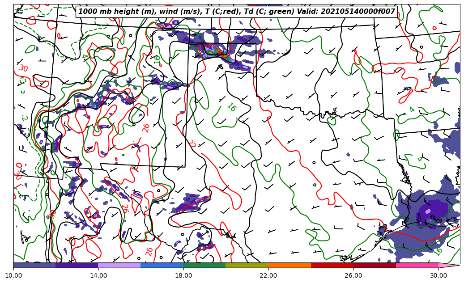
Task: Select the bright red colorbar segment before 26.00
Action: tap(332, 265)
